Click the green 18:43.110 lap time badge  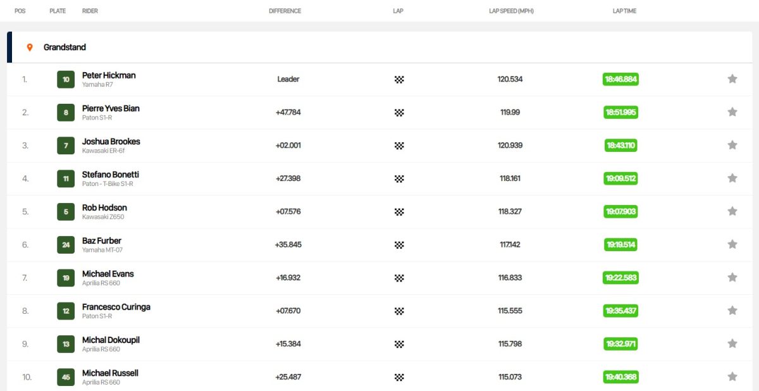(x=620, y=146)
